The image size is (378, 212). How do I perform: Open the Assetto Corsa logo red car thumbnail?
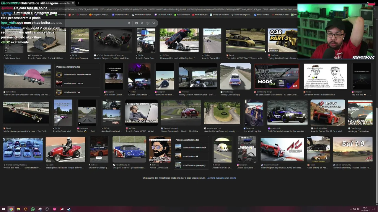coord(282,149)
